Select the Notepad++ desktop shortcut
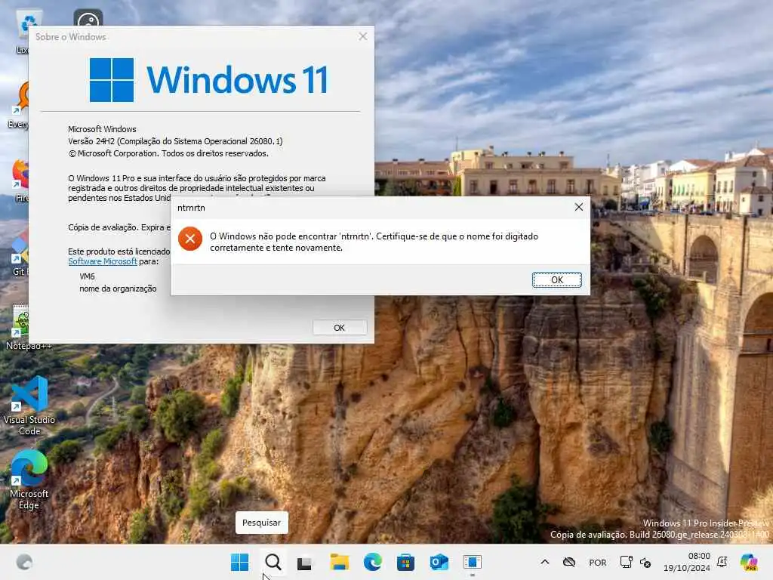The image size is (773, 580). tap(20, 328)
